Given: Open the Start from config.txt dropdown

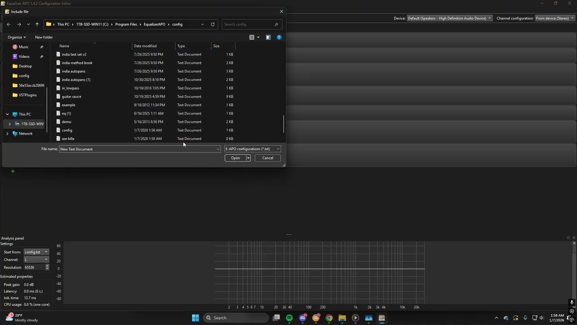Looking at the screenshot, I should 37,252.
